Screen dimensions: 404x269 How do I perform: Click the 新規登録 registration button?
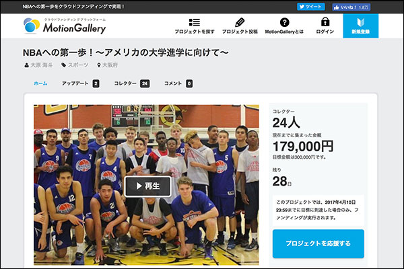click(361, 26)
